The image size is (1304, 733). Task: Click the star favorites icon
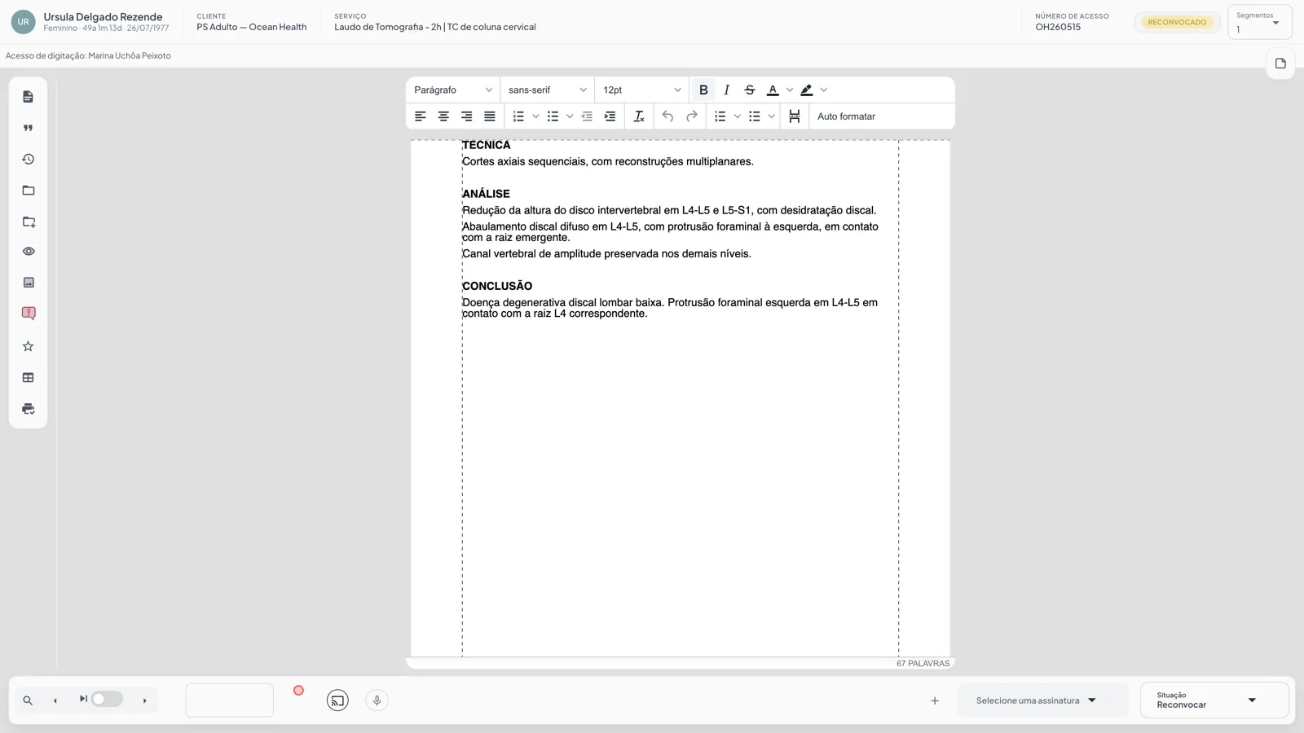pos(28,346)
